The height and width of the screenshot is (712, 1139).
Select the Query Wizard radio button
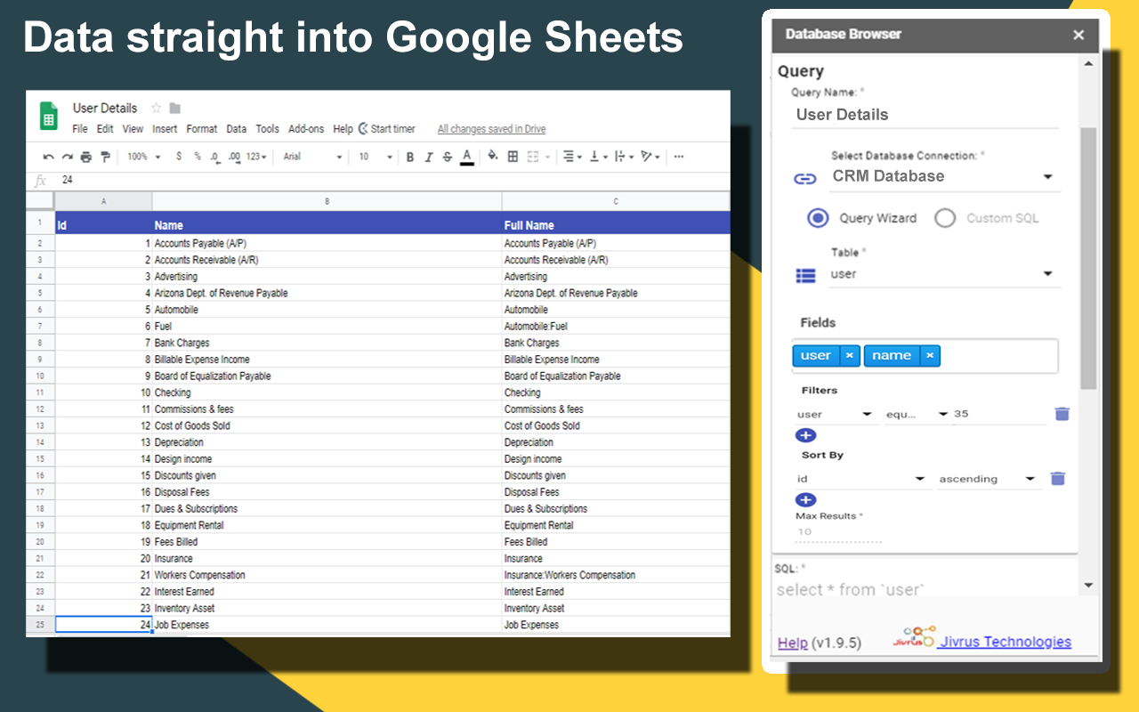coord(820,218)
